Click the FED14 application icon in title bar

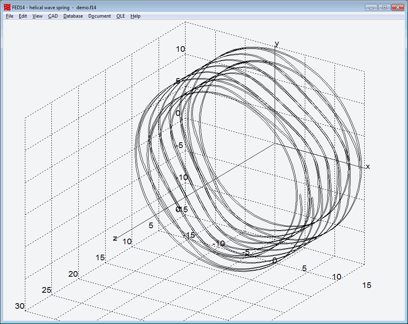coord(7,7)
